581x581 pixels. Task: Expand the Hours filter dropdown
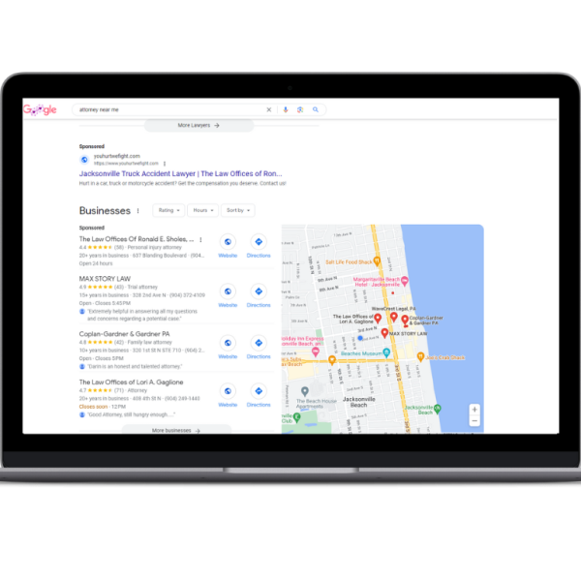(202, 210)
